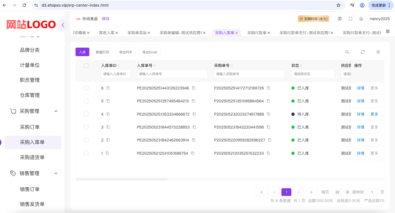Open the 请选择状态 status filter dropdown
The image size is (395, 213).
(x=313, y=74)
